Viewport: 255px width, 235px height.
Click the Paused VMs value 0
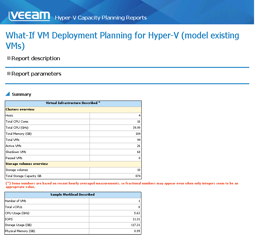139,158
